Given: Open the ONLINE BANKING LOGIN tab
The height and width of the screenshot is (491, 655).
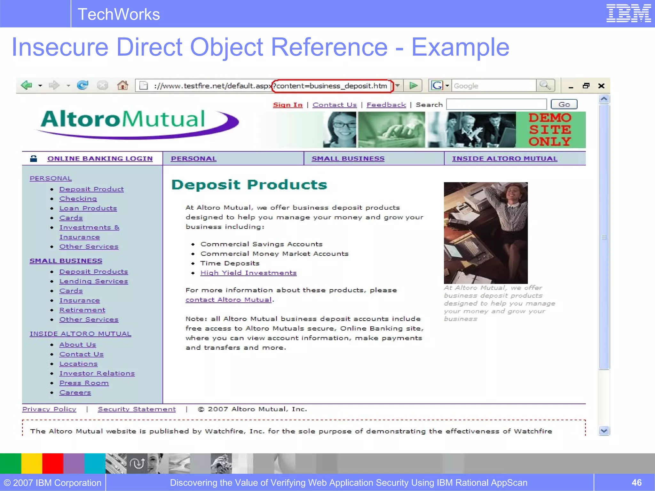Looking at the screenshot, I should coord(100,159).
